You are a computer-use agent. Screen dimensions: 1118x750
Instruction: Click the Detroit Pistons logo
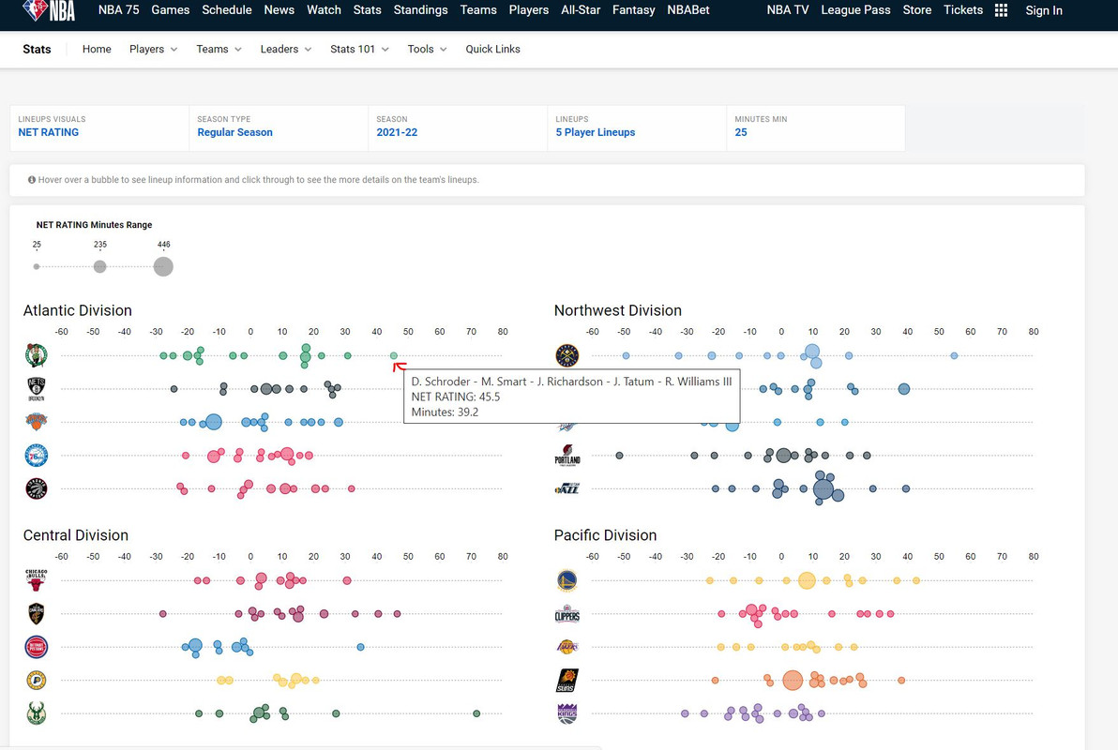(37, 647)
